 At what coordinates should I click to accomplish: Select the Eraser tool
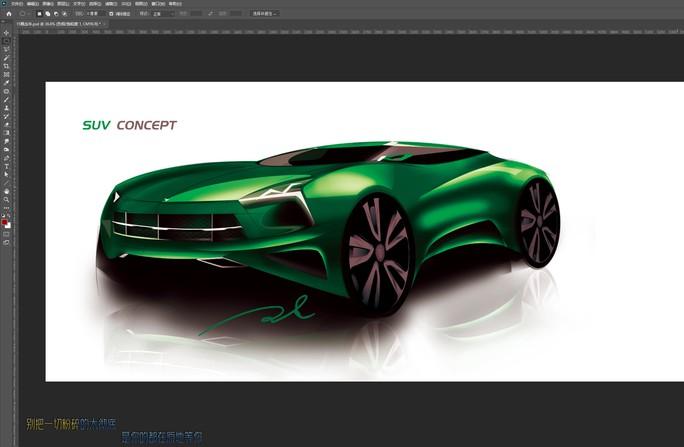coord(7,125)
